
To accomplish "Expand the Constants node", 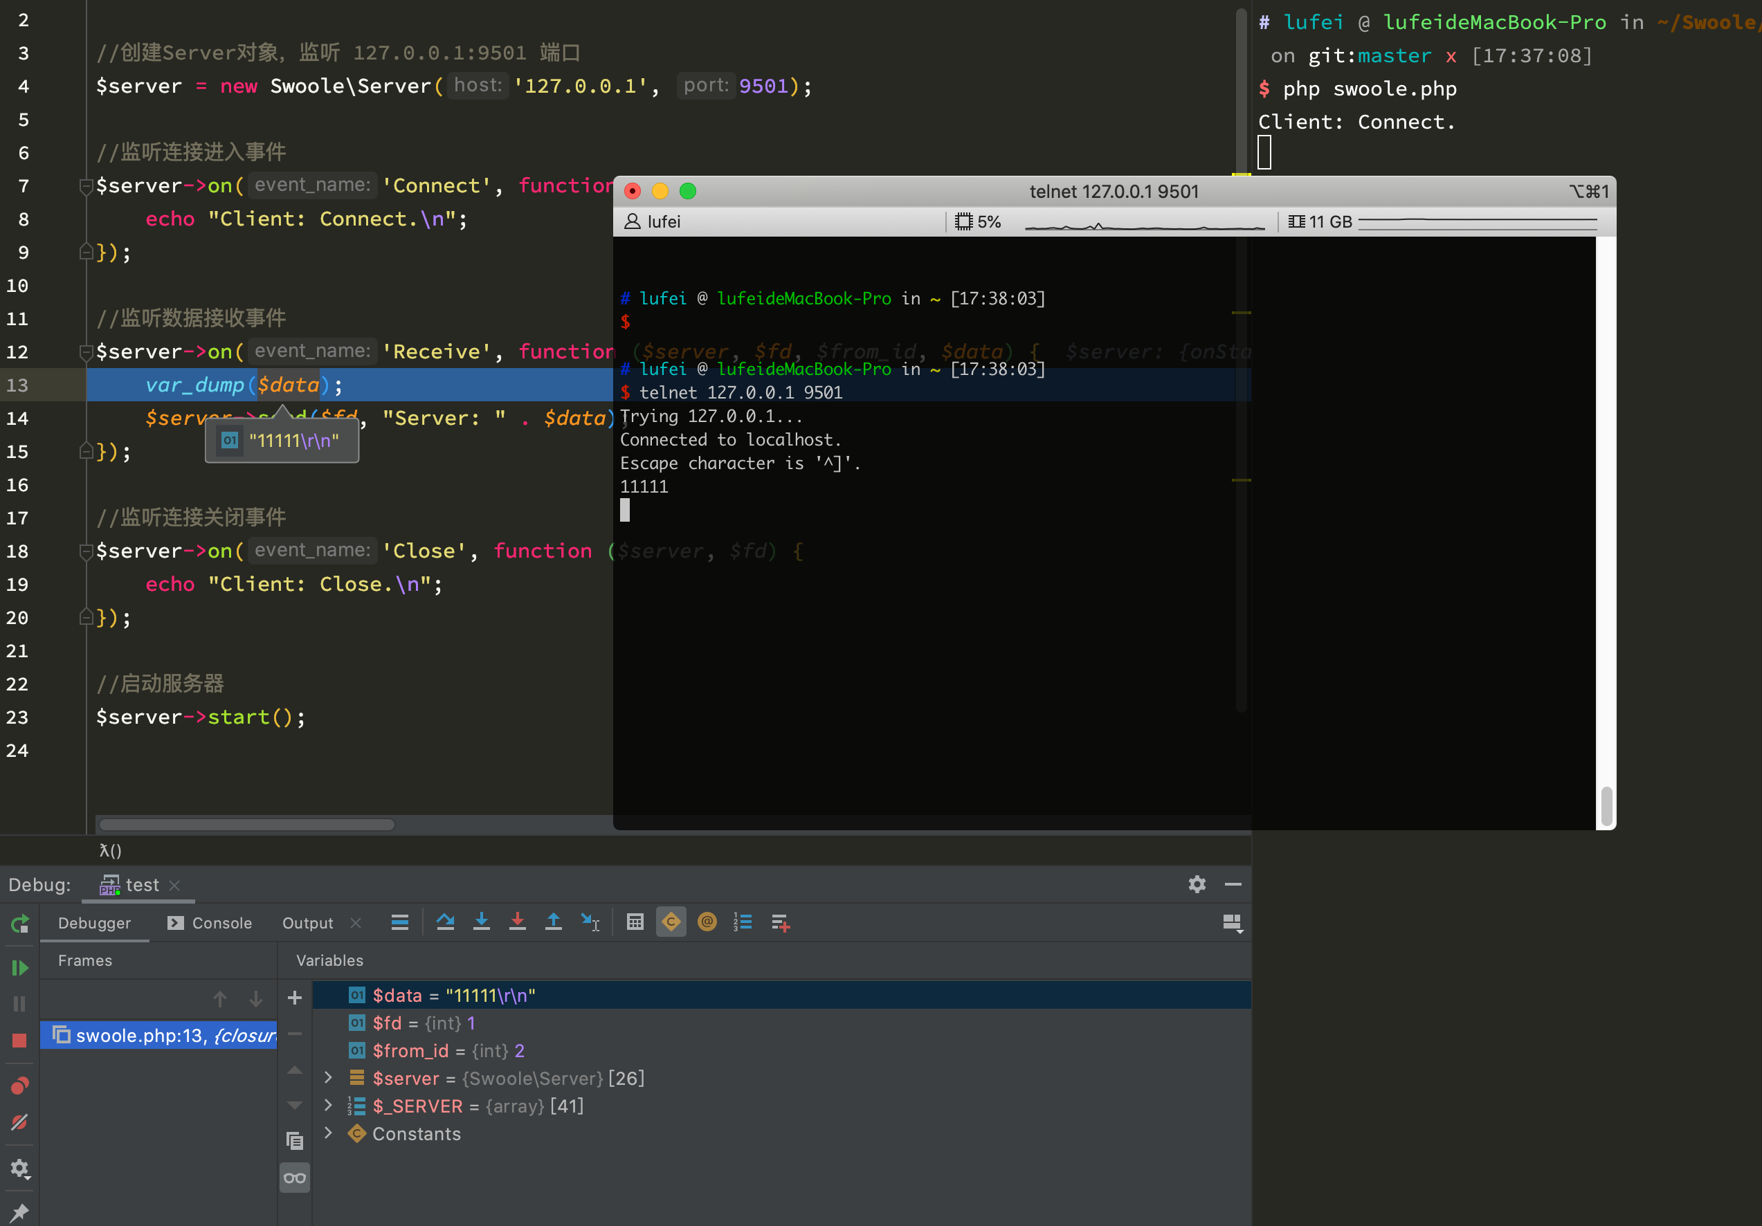I will 329,1133.
